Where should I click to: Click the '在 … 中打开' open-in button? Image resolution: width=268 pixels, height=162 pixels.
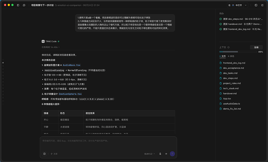click(235, 5)
